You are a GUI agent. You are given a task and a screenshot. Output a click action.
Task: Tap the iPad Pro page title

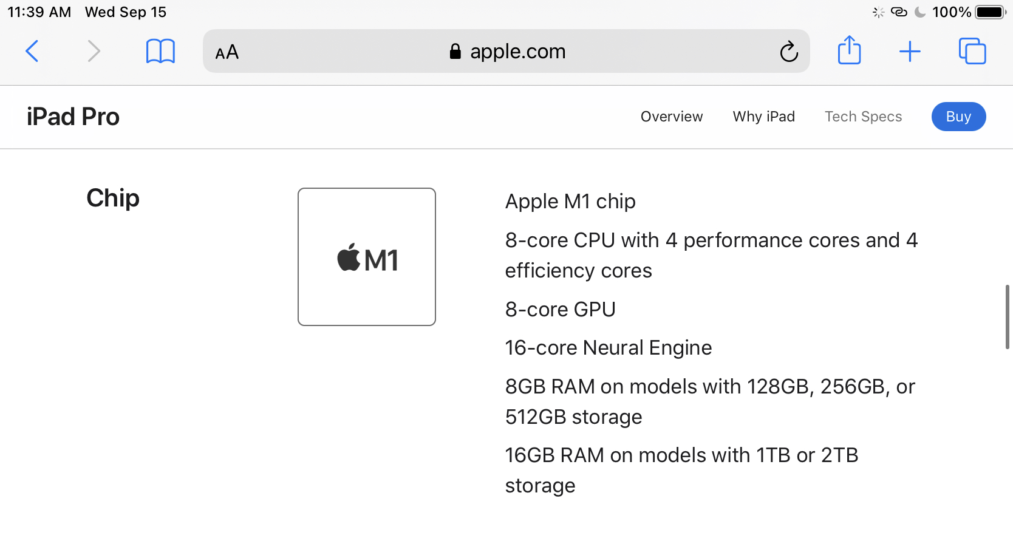(73, 117)
